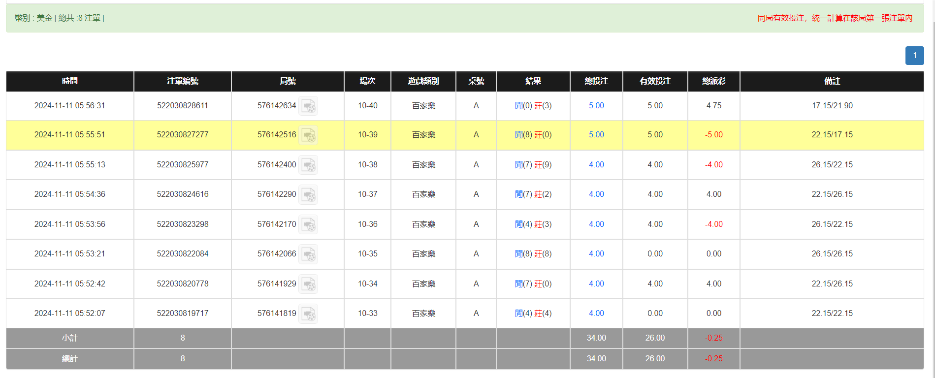Click the 時間 column header
The height and width of the screenshot is (378, 935).
pos(69,81)
